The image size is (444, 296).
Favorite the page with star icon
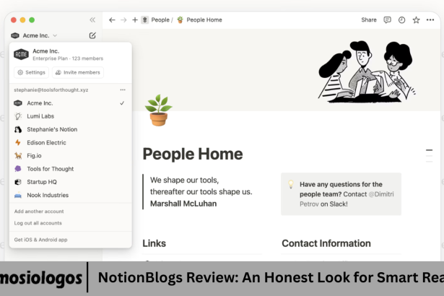pos(416,19)
